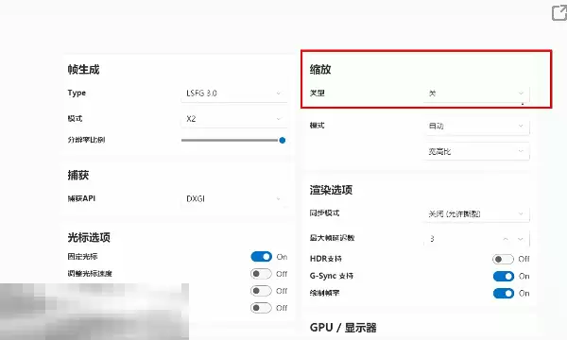Open the 捕获API dropdown showing DXGI
567x340 pixels.
point(234,198)
